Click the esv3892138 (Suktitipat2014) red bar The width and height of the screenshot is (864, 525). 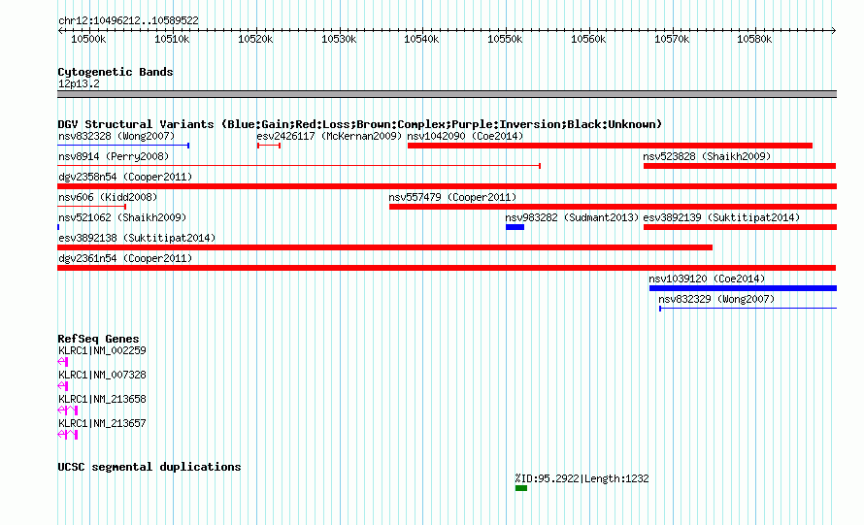(384, 247)
